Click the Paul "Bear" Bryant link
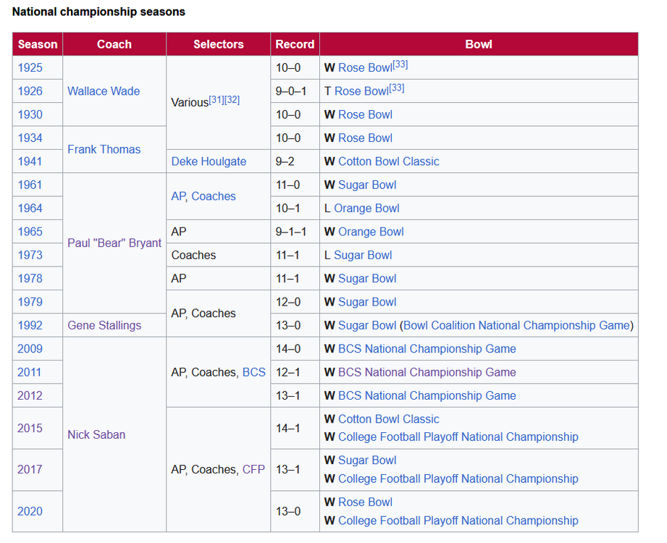Viewport: 667px width, 543px height. pos(114,243)
